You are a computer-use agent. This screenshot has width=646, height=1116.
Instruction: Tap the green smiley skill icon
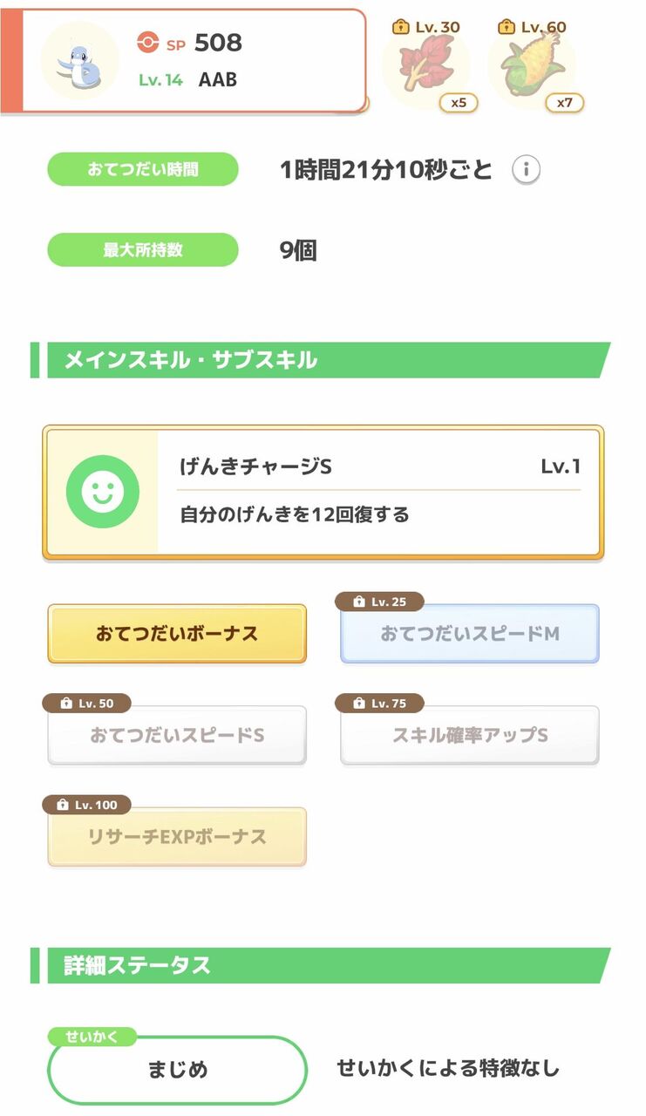[103, 492]
